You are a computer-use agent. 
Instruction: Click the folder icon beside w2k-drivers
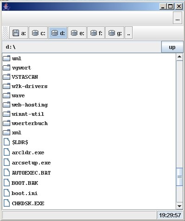click(6, 86)
